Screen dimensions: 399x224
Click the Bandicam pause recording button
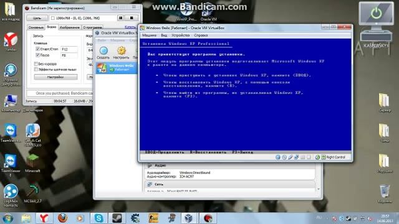(x=120, y=18)
